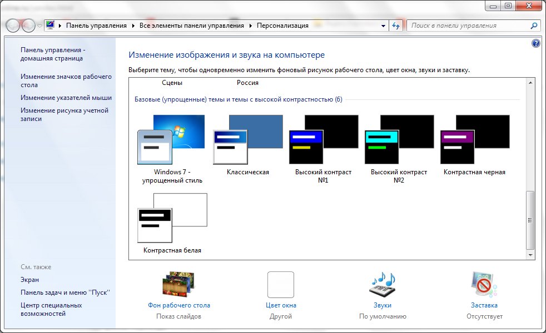Expand the address bar history dropdown arrow

click(x=383, y=26)
